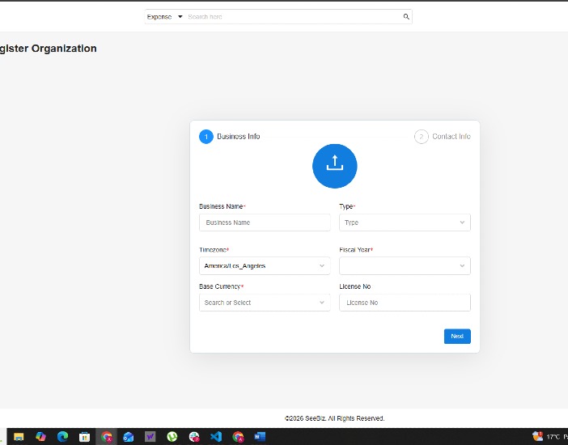
Task: Click the search magnifier icon
Action: click(x=406, y=17)
